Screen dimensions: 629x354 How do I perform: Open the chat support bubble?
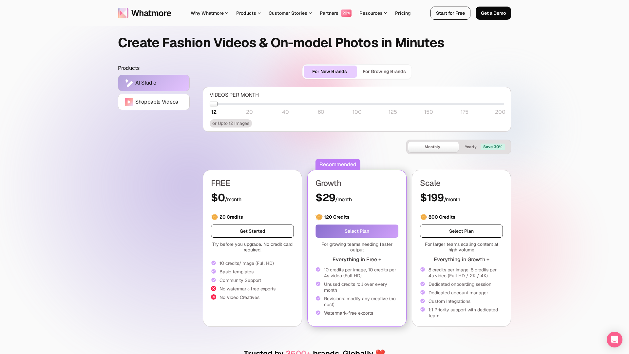614,340
